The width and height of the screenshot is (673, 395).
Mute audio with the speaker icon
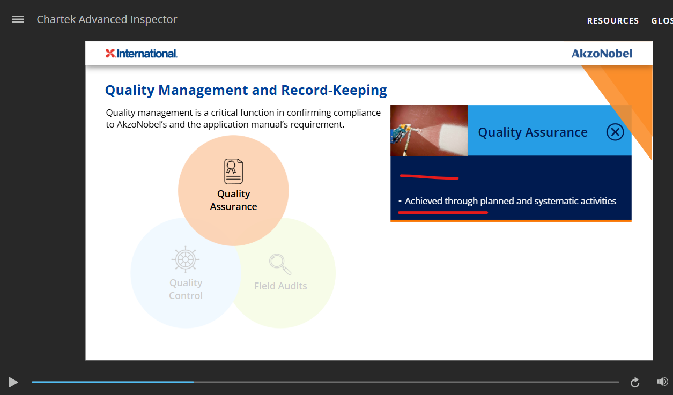(662, 382)
